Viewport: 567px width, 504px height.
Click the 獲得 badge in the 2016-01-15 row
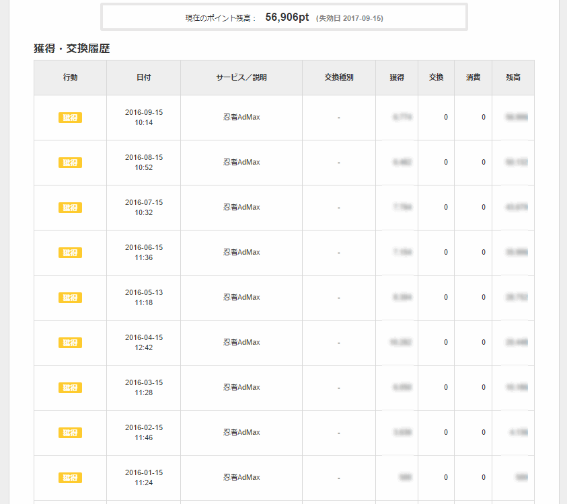coord(70,478)
